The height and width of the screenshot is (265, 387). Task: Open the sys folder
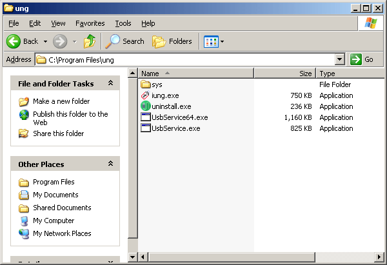pyautogui.click(x=157, y=84)
